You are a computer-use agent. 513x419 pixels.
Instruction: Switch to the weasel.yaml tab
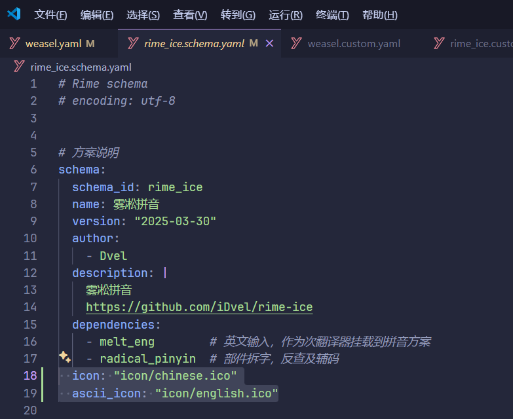pos(53,44)
